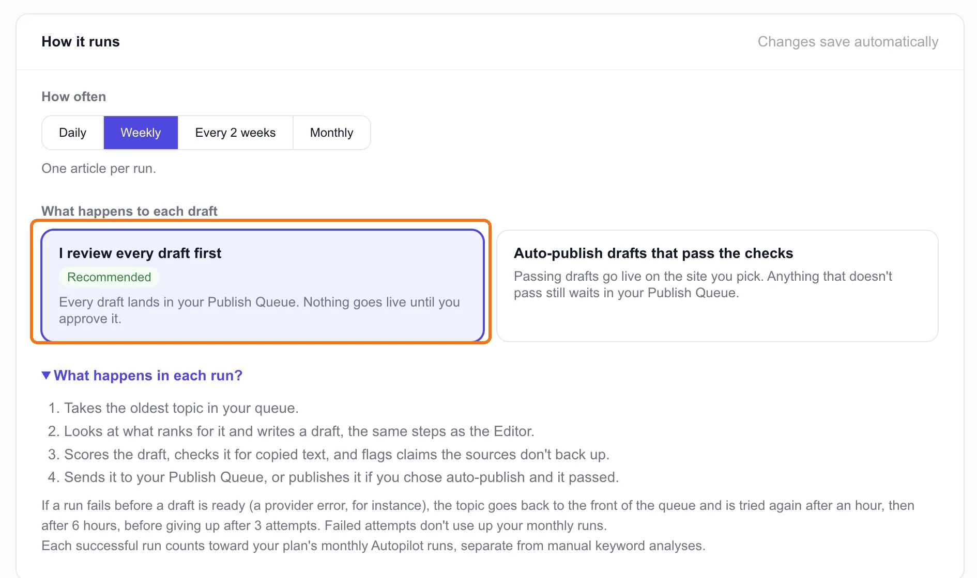Set frequency to Monthly
Screen dimensions: 977x578
click(x=331, y=133)
